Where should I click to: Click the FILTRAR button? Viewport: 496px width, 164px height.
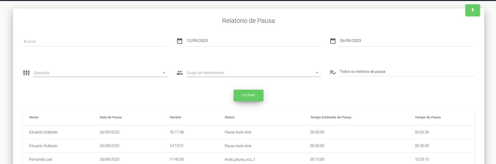coord(248,95)
